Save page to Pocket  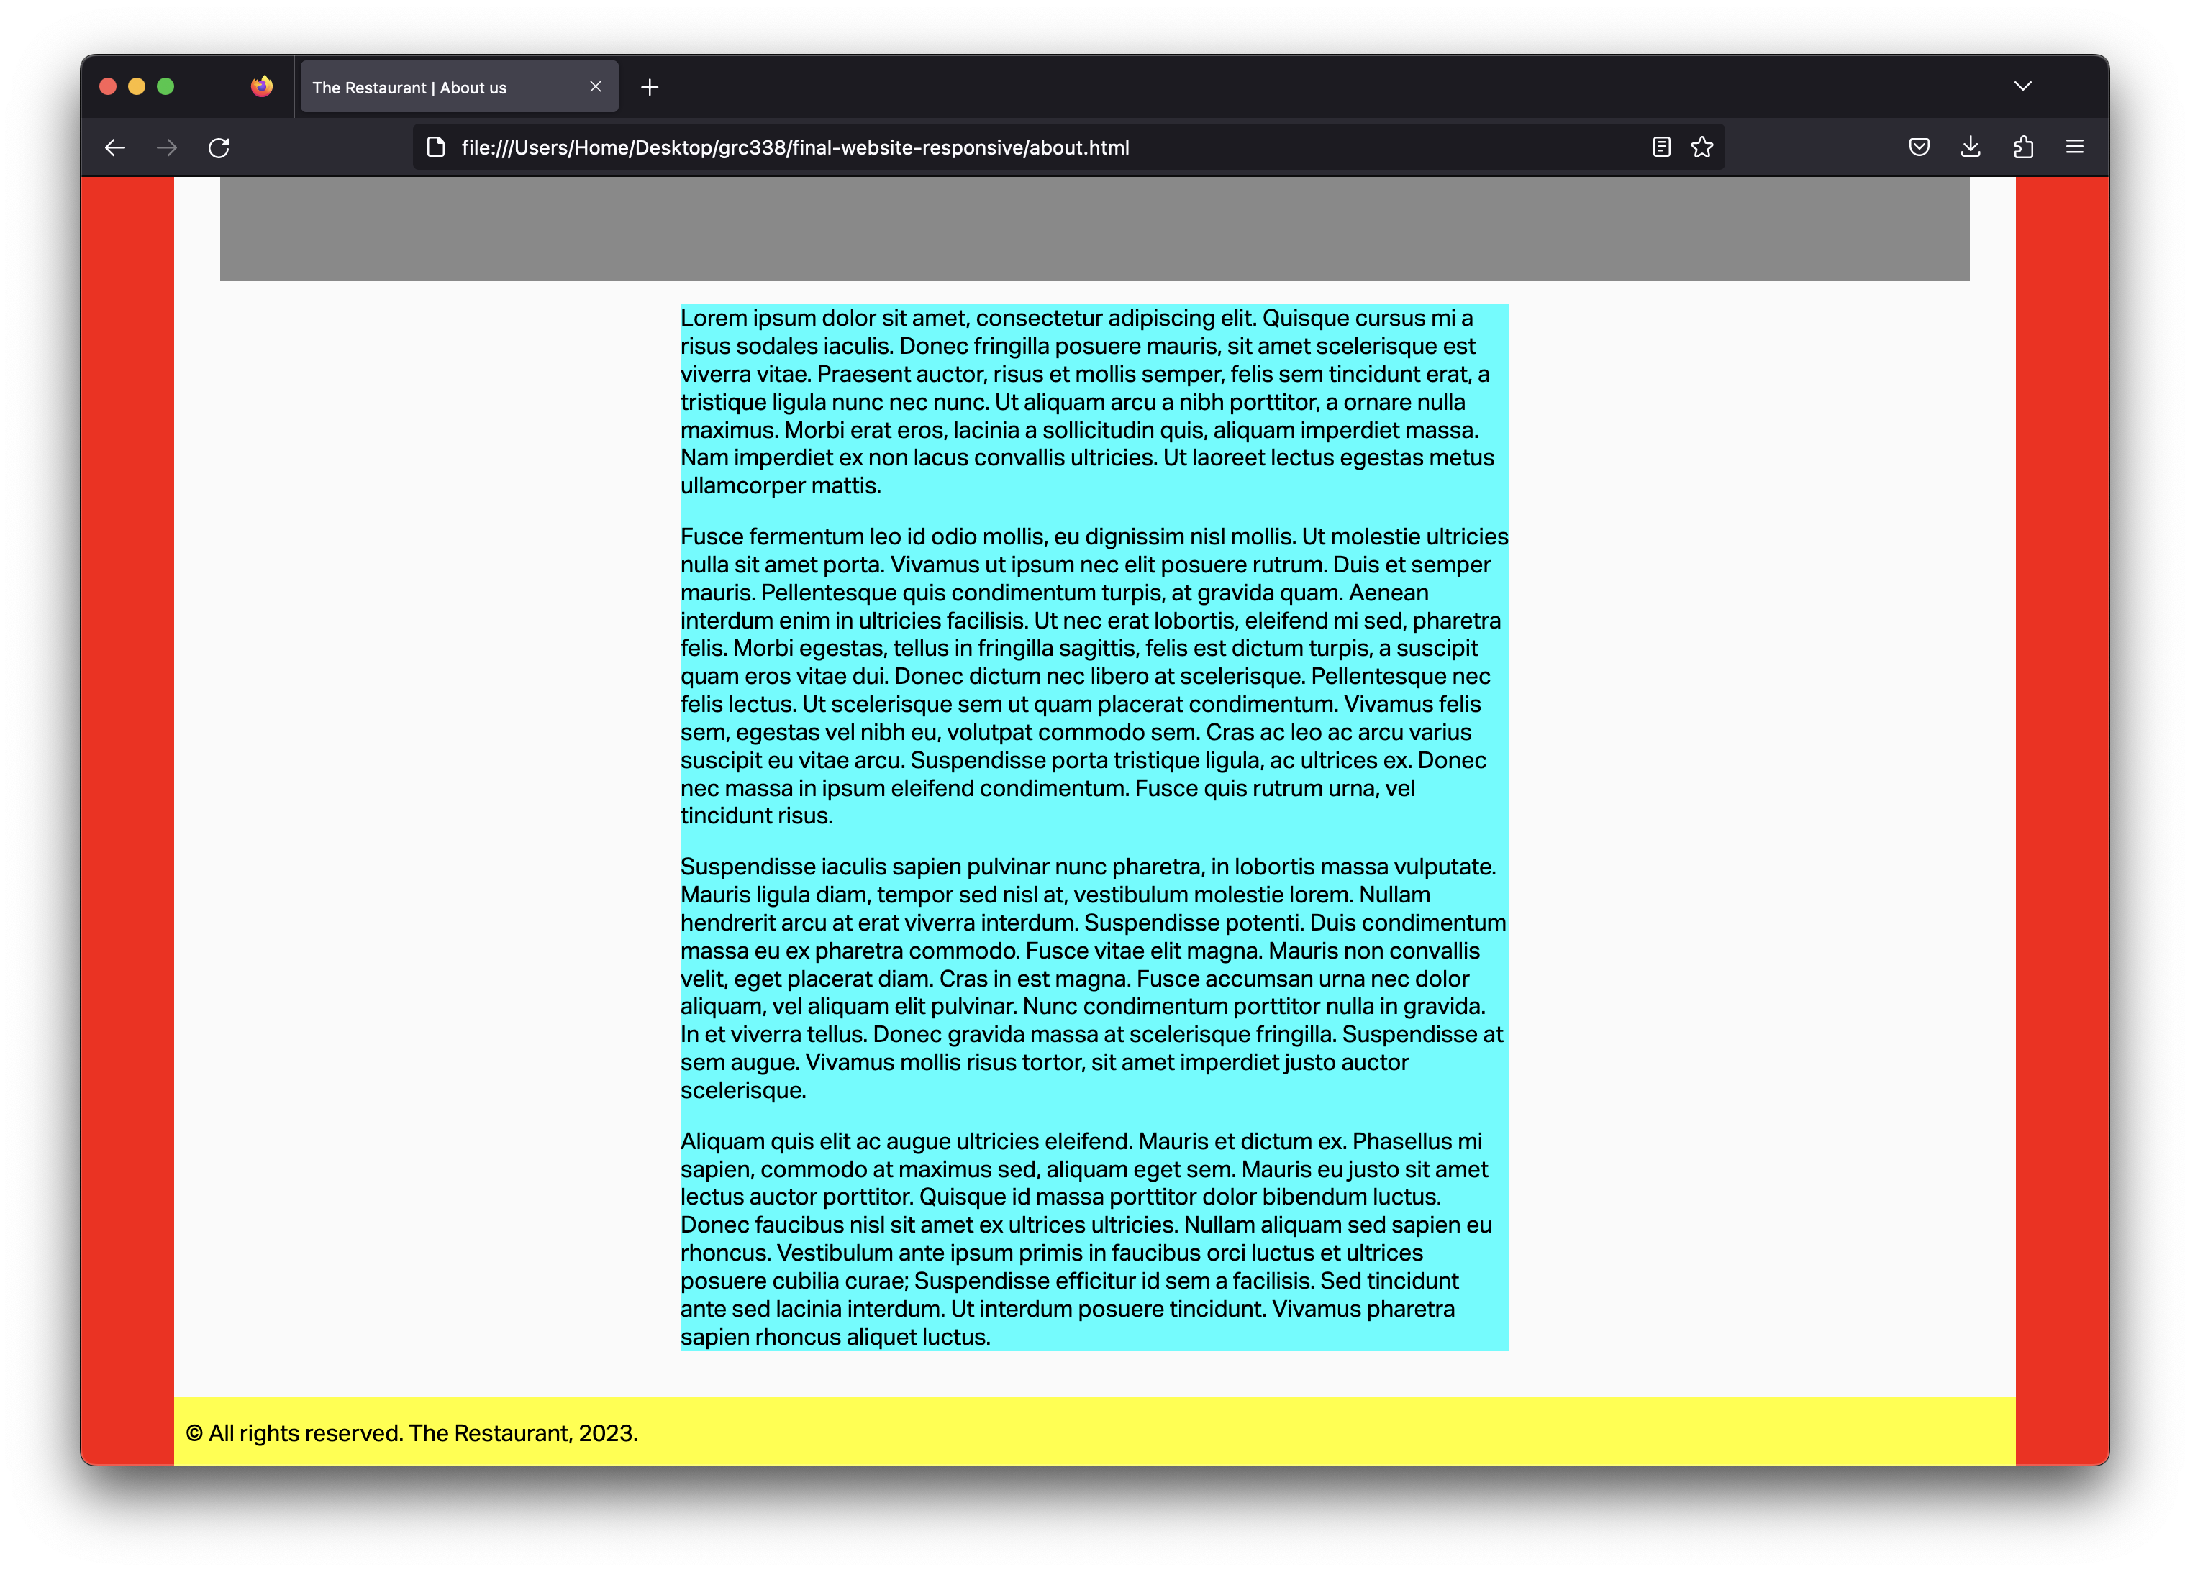pyautogui.click(x=1919, y=147)
